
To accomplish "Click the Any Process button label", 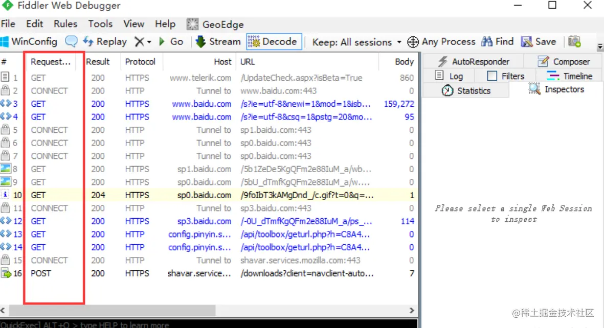I will (449, 41).
